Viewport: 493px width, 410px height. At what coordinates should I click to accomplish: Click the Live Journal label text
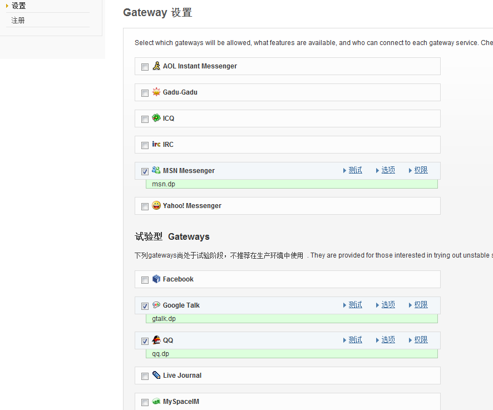(183, 375)
